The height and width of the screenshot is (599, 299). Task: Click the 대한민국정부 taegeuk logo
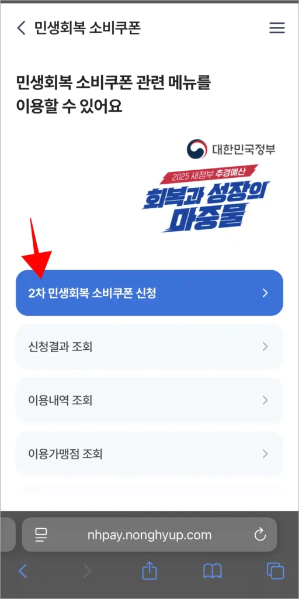pos(197,149)
